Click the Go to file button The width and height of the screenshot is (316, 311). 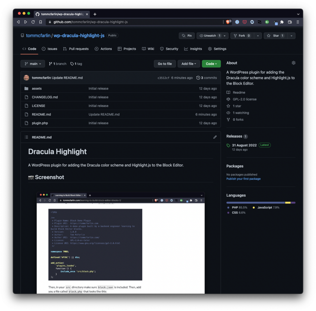[165, 64]
